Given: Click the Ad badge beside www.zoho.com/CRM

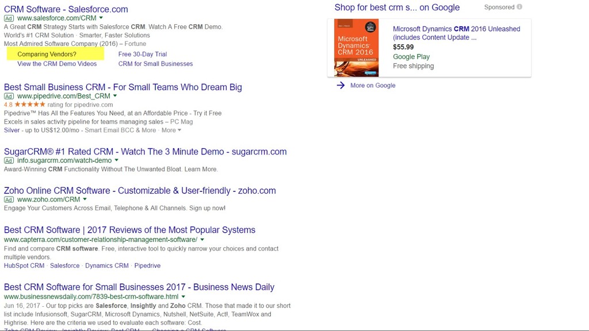Looking at the screenshot, I should [x=9, y=199].
